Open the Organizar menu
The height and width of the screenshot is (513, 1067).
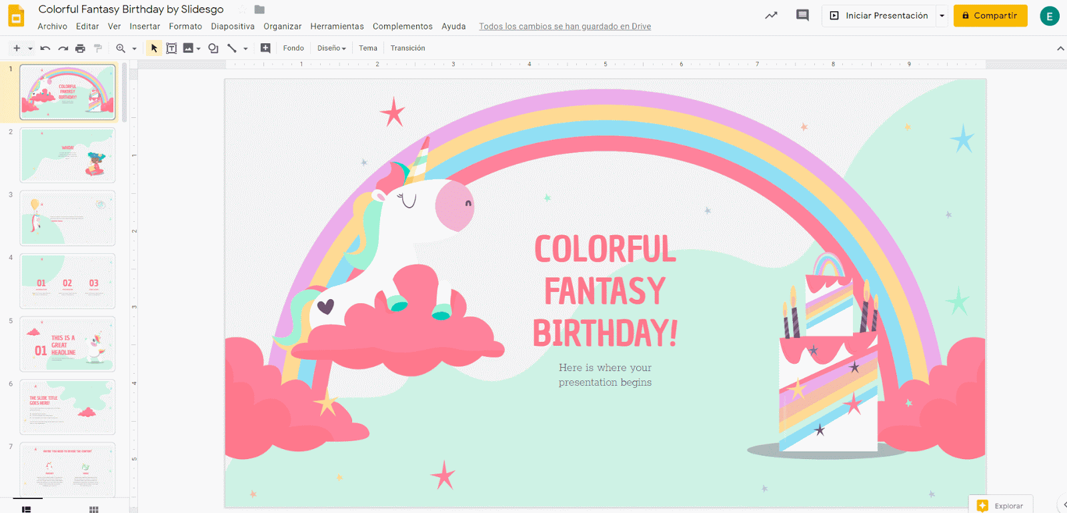[282, 27]
